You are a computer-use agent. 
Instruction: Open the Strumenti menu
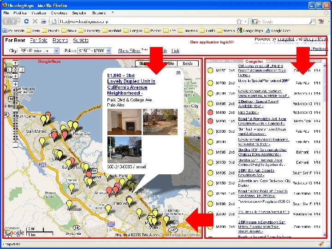pyautogui.click(x=99, y=13)
